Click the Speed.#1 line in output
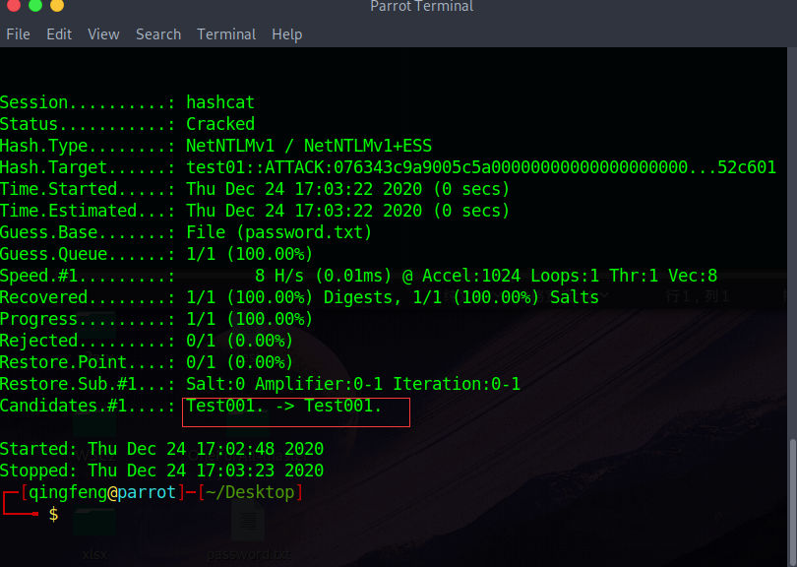This screenshot has height=567, width=797. click(x=358, y=276)
